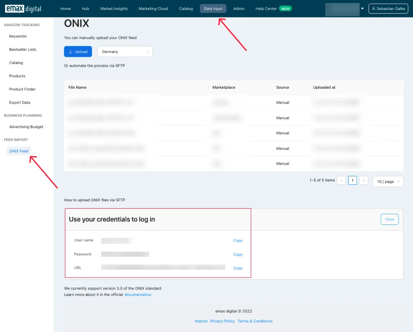Open the Hub menu item
Image resolution: width=413 pixels, height=332 pixels.
coord(86,9)
